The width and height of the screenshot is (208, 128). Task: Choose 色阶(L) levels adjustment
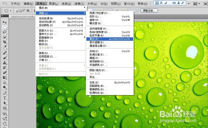coord(110,16)
